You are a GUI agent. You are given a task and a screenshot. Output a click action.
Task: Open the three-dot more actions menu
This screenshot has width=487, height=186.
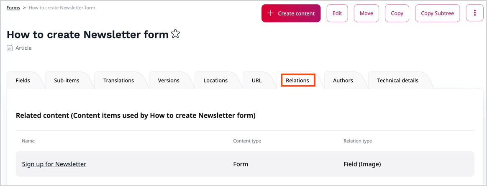click(475, 13)
